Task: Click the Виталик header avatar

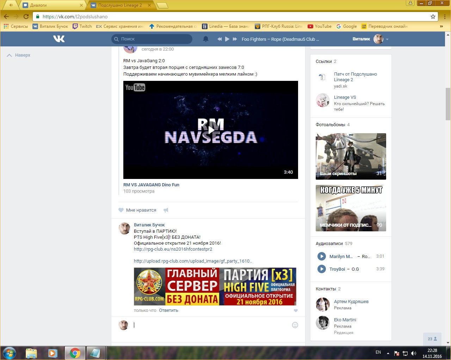Action: pyautogui.click(x=378, y=39)
